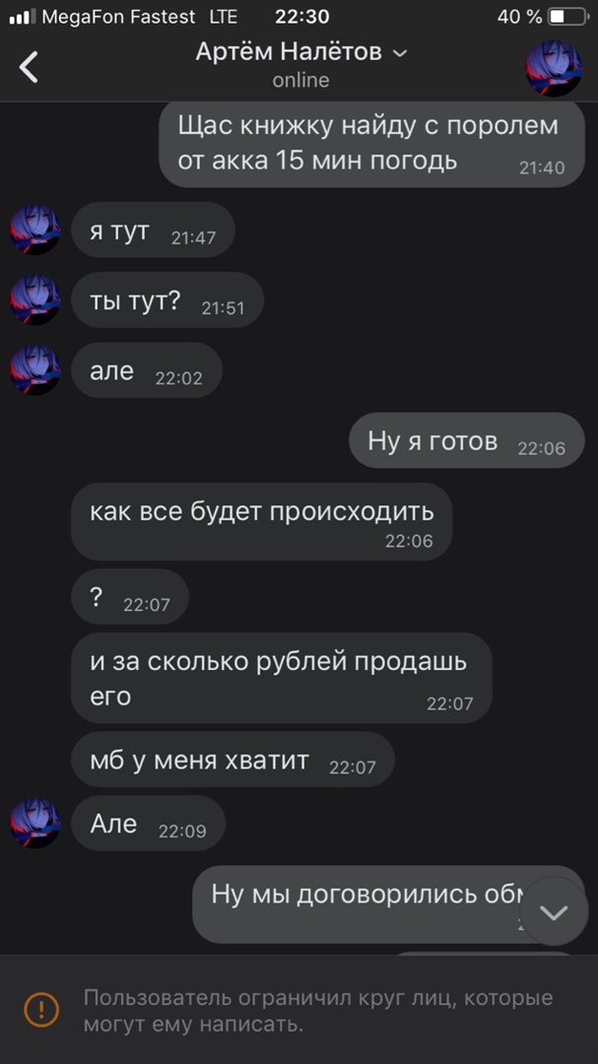Viewport: 598px width, 1064px height.
Task: Select 'Щас книжку найду' message bubble
Action: 372,144
